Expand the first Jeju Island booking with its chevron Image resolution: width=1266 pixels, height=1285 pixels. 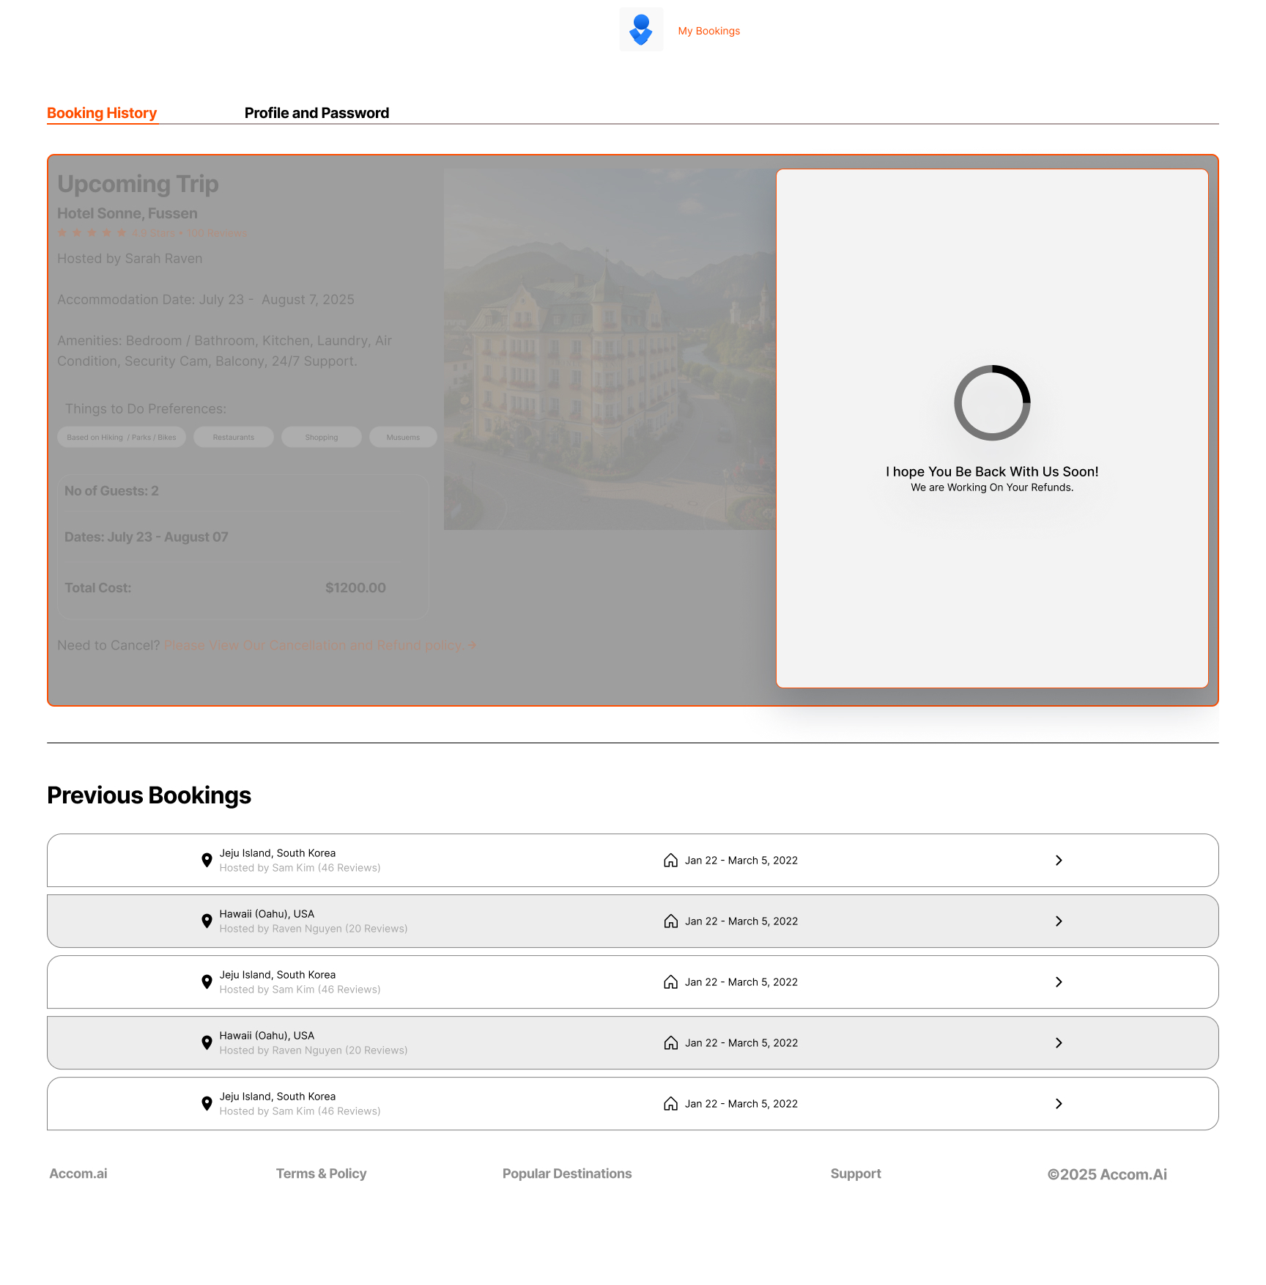[1059, 860]
